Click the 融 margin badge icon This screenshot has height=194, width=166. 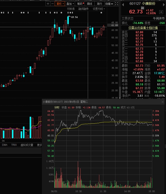point(142,8)
